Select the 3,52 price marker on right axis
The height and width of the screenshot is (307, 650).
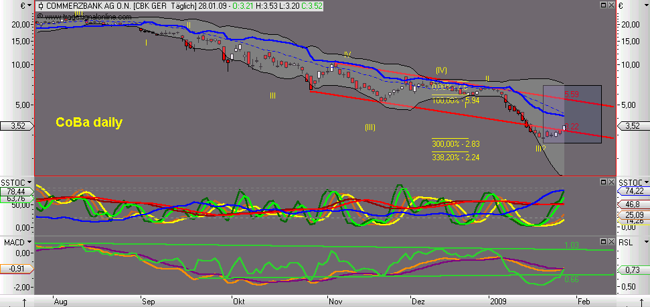point(633,126)
